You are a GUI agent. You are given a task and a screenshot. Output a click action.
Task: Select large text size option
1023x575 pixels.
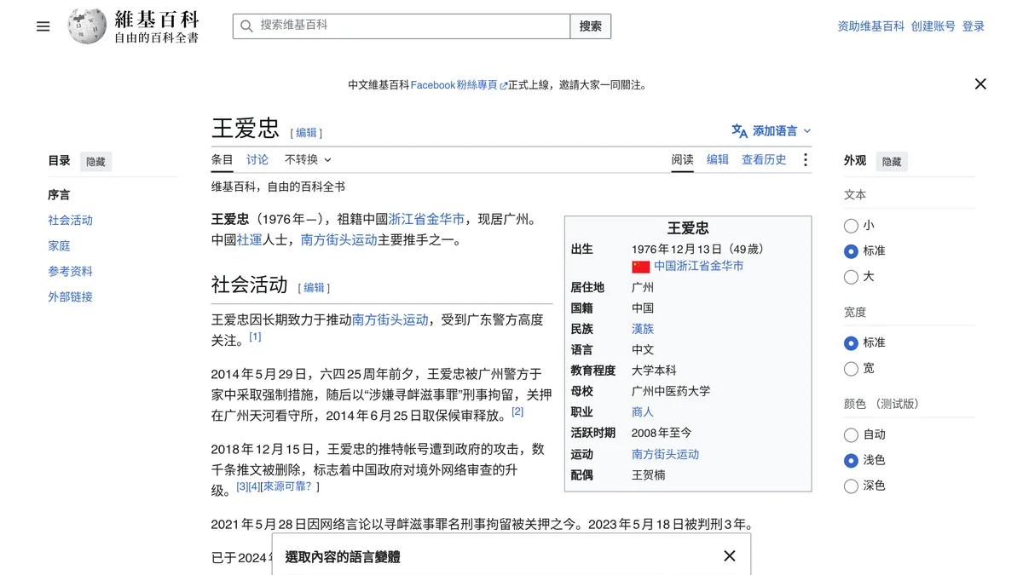(851, 277)
